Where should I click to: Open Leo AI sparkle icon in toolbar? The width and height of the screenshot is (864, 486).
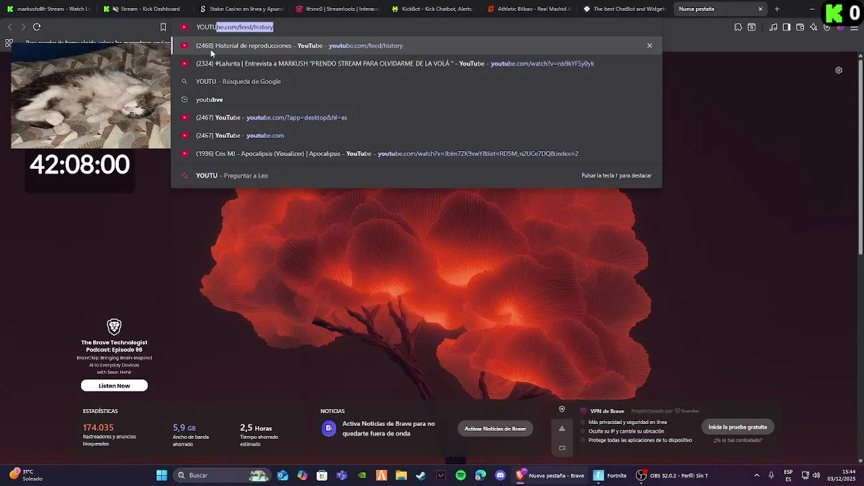tap(813, 27)
